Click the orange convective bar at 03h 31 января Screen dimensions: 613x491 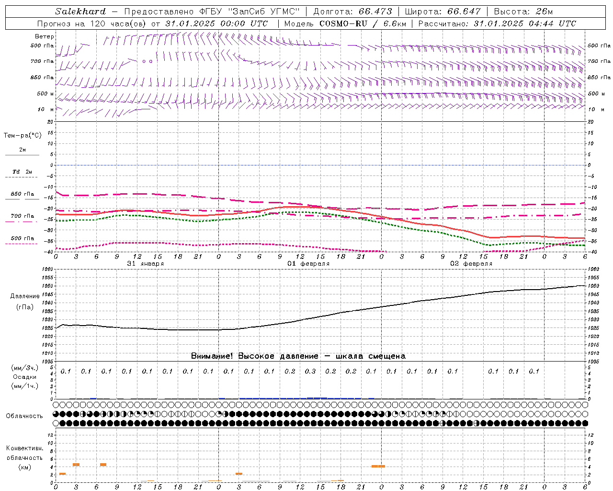tap(76, 464)
